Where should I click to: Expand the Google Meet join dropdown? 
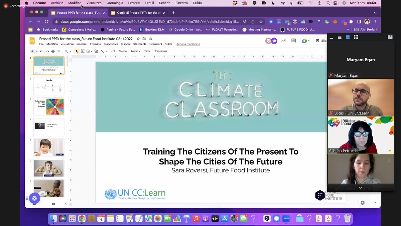click(309, 41)
